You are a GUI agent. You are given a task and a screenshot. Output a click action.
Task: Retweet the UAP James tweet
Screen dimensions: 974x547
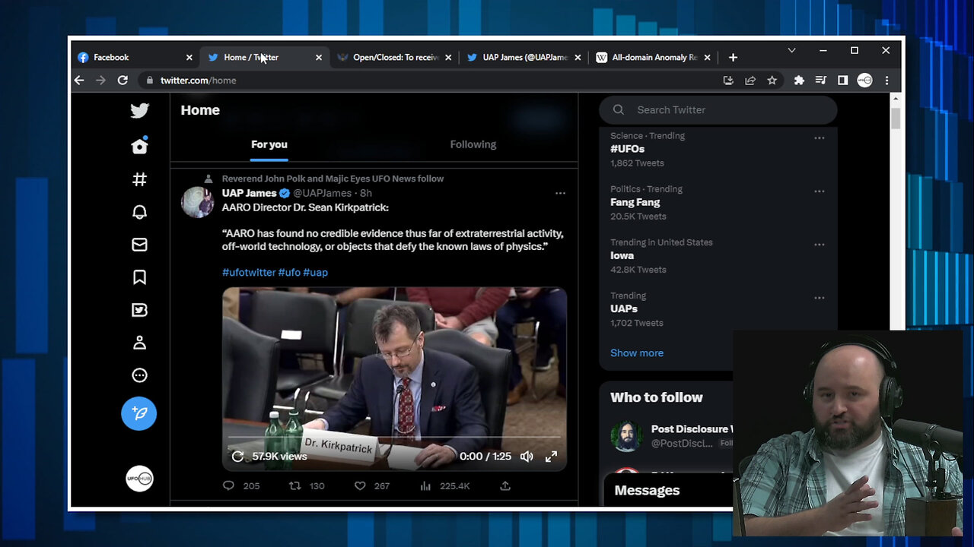click(295, 485)
